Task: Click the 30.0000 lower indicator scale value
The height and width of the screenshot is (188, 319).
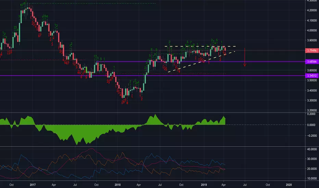Action: (312, 159)
